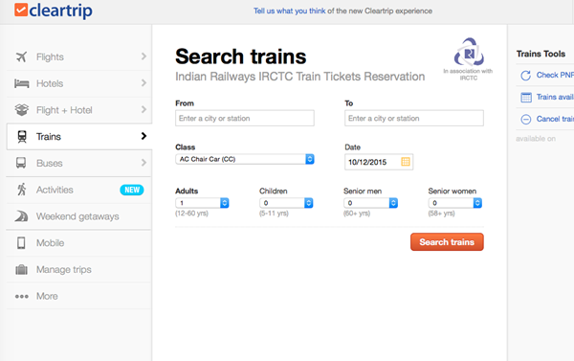The width and height of the screenshot is (574, 361).
Task: Open the Cancel trains link
Action: point(555,119)
